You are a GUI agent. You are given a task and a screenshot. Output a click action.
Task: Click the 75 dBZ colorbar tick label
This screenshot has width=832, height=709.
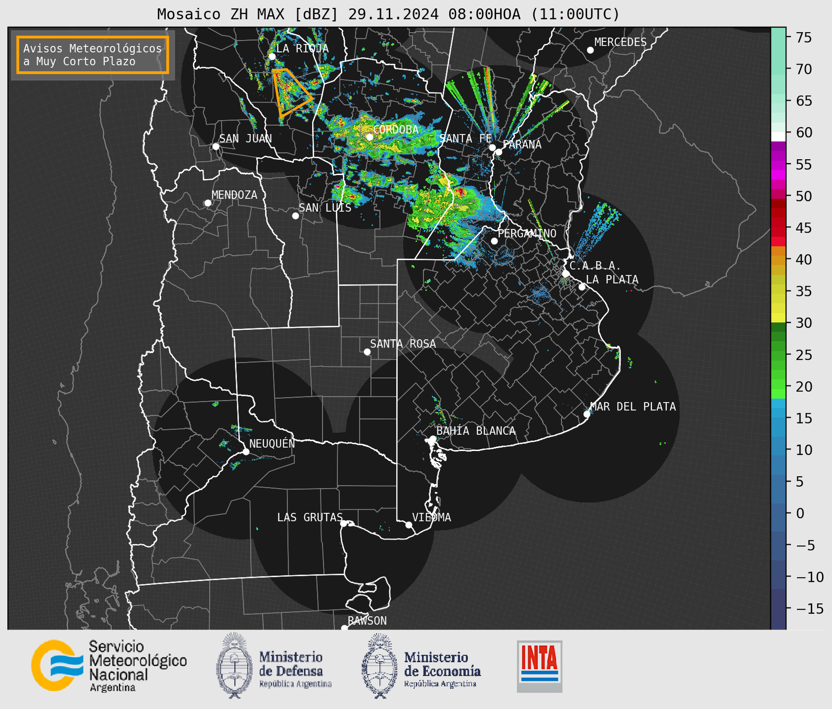[804, 37]
